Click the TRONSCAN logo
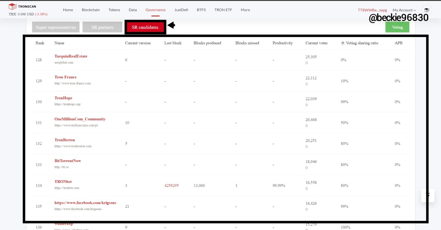This screenshot has height=230, width=441. (x=22, y=6)
